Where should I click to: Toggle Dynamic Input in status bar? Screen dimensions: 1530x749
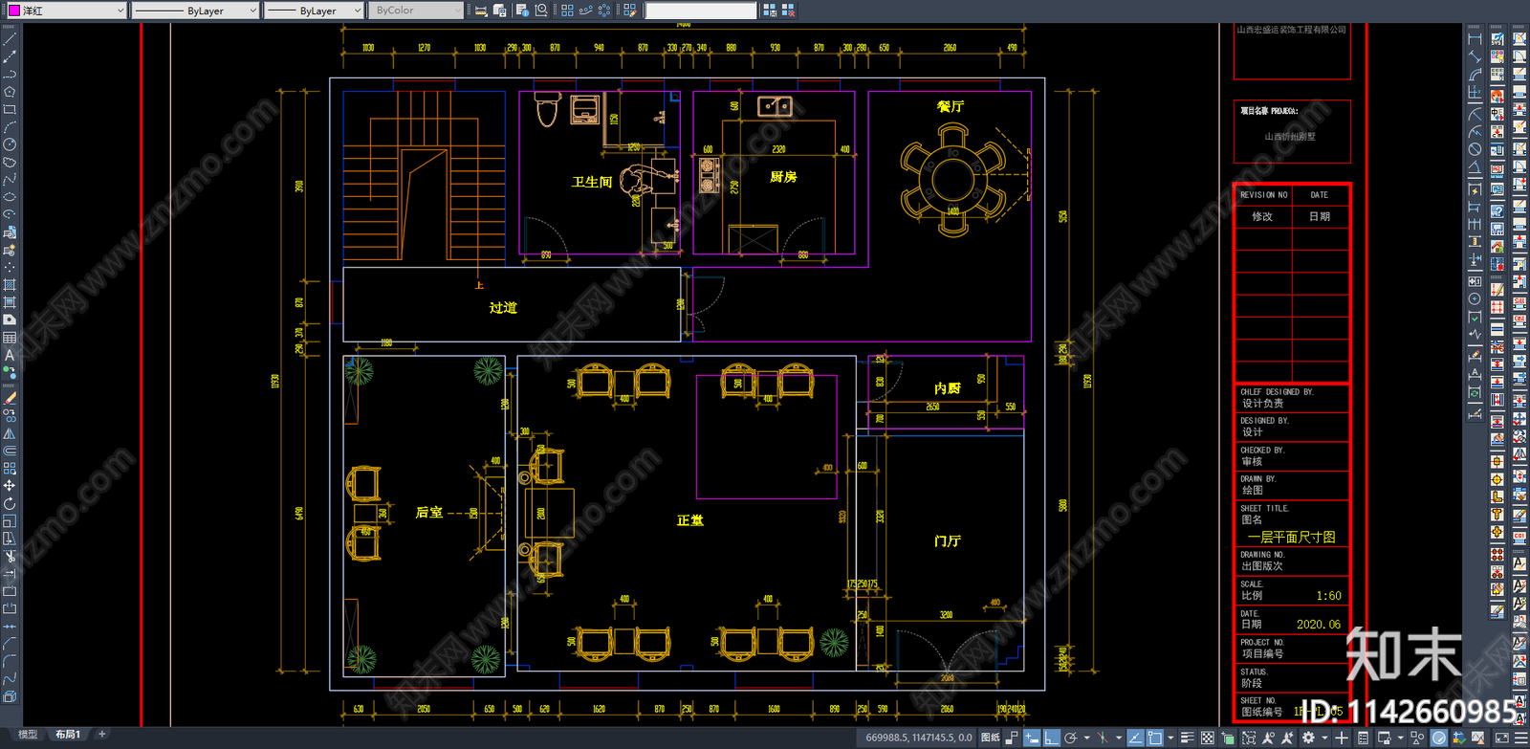[1032, 738]
